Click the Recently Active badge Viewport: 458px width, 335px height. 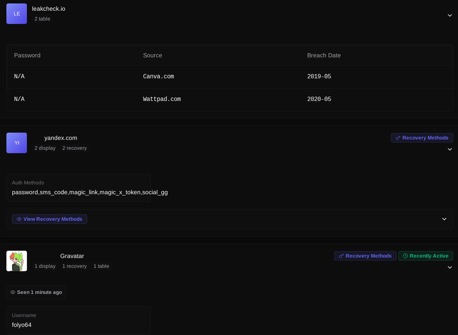[x=426, y=256]
